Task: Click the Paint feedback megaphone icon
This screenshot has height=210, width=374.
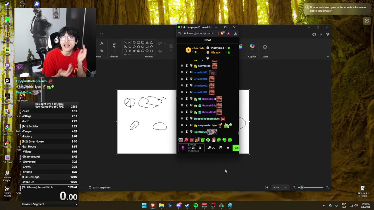Action: click(314, 34)
